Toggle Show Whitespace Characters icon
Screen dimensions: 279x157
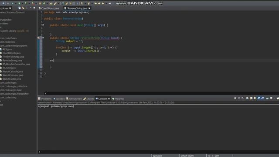pos(78,3)
